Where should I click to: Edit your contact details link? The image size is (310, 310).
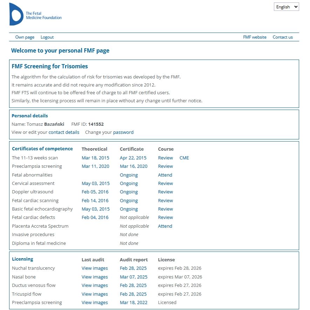click(x=64, y=132)
